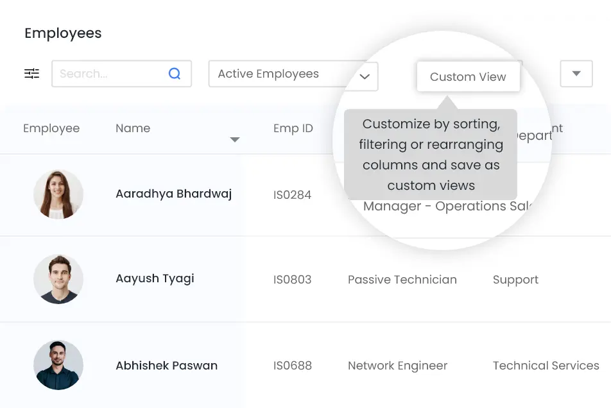Click the Employees page heading
Image resolution: width=611 pixels, height=408 pixels.
[63, 33]
